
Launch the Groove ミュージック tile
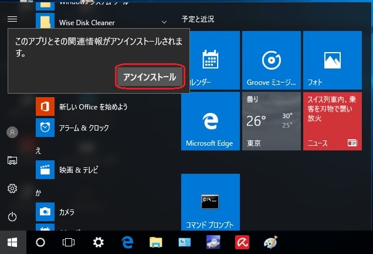click(272, 60)
